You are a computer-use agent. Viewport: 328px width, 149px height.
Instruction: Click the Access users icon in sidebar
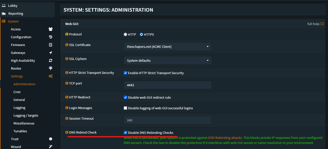(51, 29)
